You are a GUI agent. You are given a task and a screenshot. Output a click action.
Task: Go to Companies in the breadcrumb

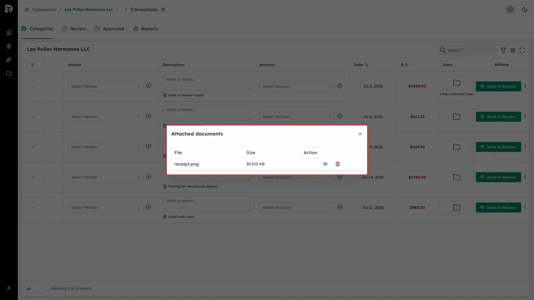click(x=44, y=9)
